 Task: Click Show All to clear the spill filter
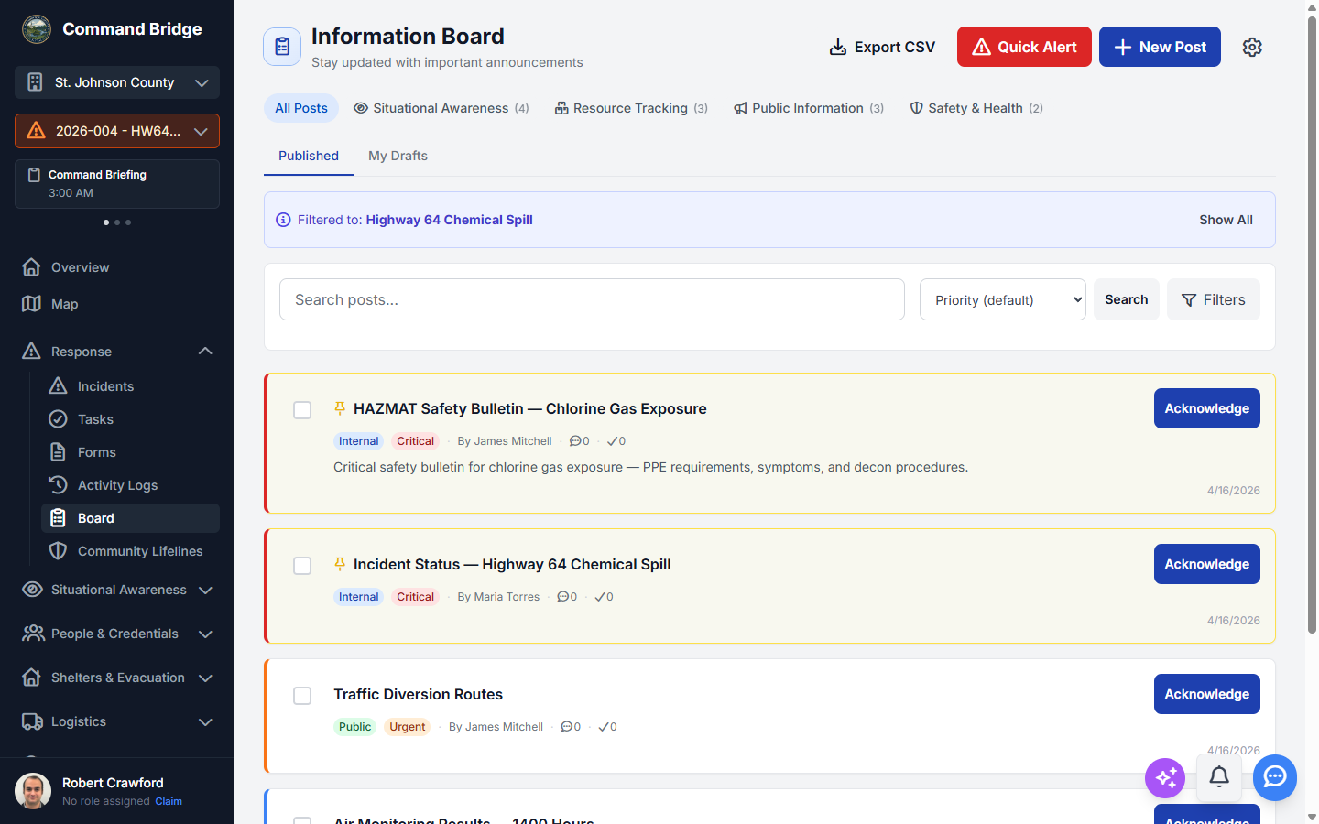pyautogui.click(x=1226, y=220)
